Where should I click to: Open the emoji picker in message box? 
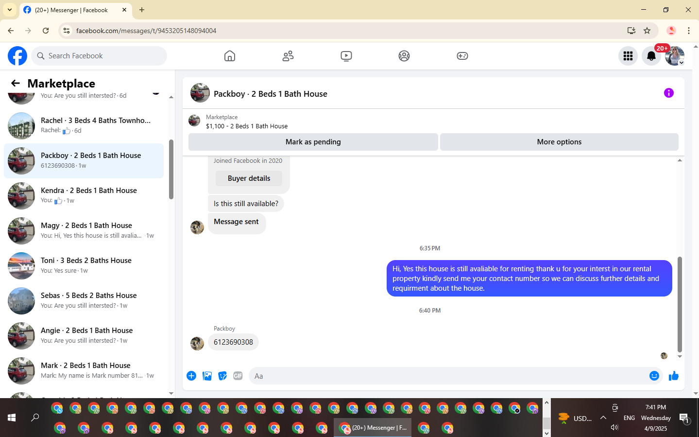(654, 376)
